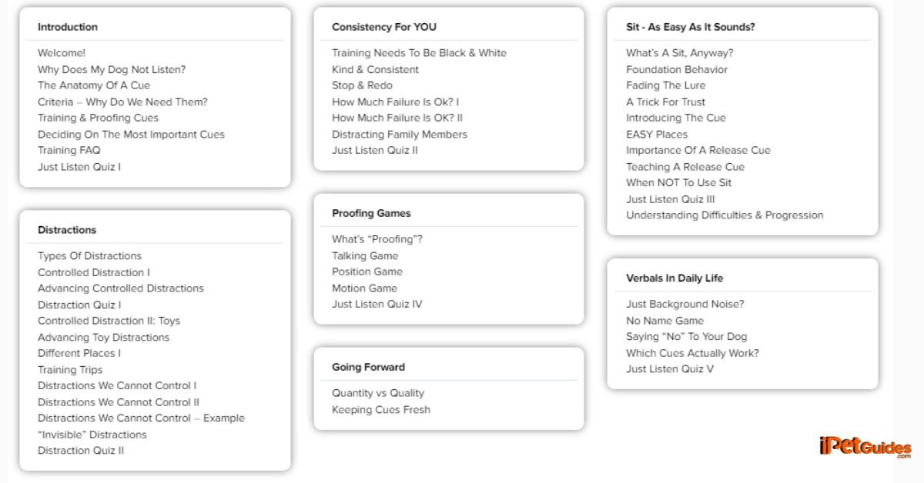
Task: Open Distracting Family Members lesson
Action: click(399, 135)
